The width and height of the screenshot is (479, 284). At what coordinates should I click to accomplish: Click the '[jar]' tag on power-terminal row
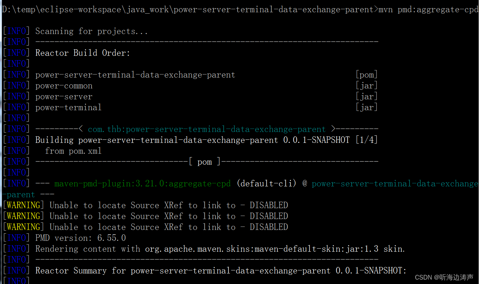click(x=367, y=107)
